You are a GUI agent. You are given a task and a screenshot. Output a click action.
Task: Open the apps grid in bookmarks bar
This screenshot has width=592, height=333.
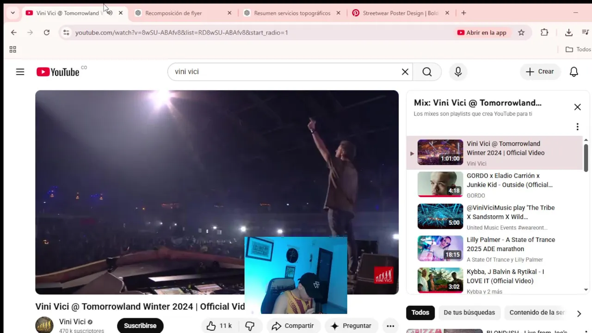pyautogui.click(x=13, y=49)
